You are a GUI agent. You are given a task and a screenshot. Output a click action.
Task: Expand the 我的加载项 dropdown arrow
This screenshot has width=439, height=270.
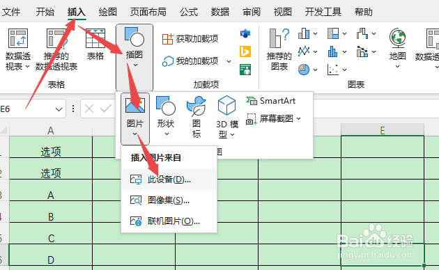click(229, 61)
